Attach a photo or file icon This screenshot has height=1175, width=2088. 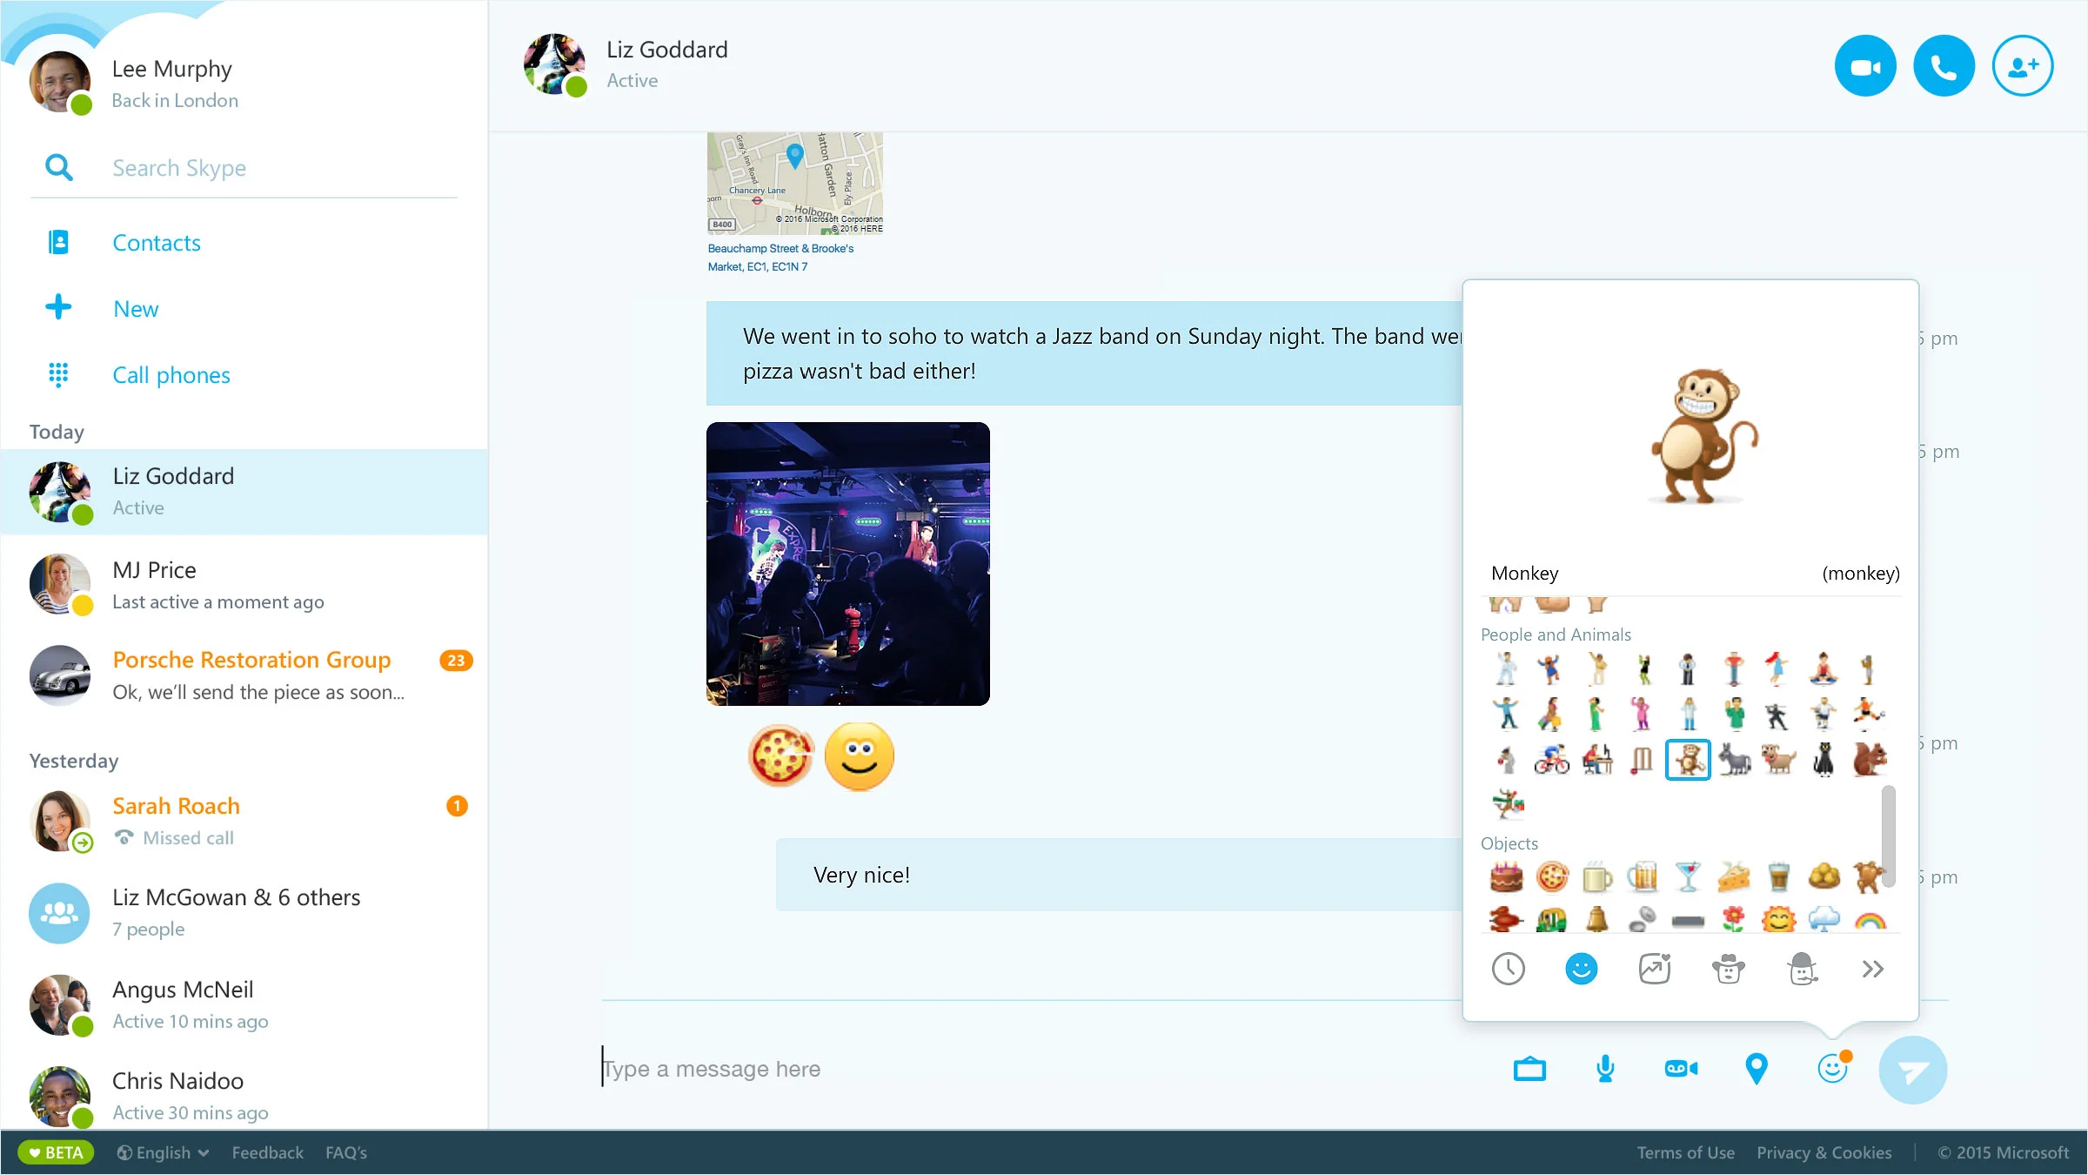(x=1529, y=1069)
